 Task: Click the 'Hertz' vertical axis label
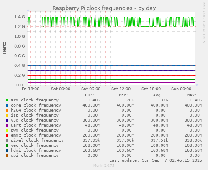(x=4, y=48)
